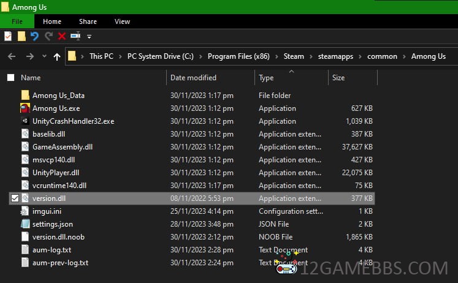Select the GameAssembly.dll file name
This screenshot has width=458, height=283.
(63, 147)
